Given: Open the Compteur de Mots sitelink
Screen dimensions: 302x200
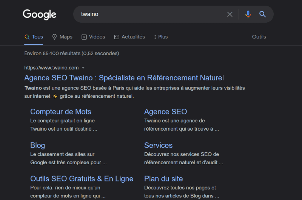Looking at the screenshot, I should (x=61, y=112).
